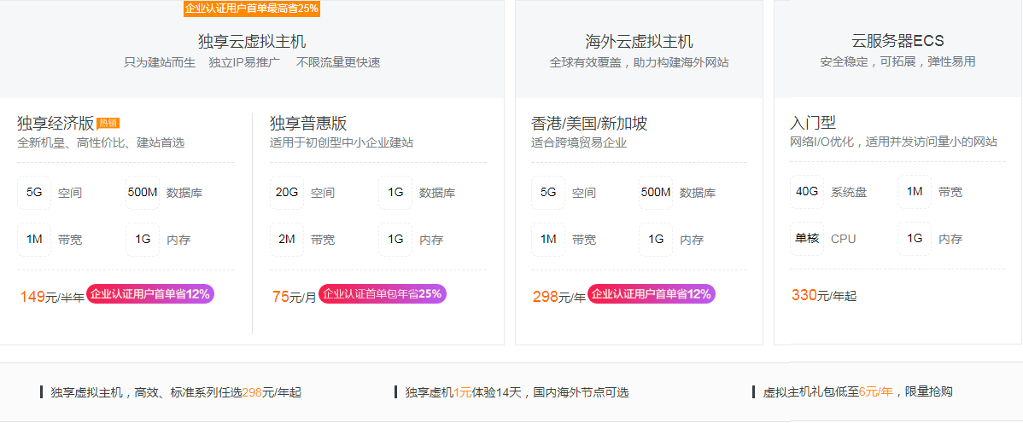Click the 1G 内存 box in 香港/美国/新加坡 card
The height and width of the screenshot is (423, 1023).
(656, 240)
